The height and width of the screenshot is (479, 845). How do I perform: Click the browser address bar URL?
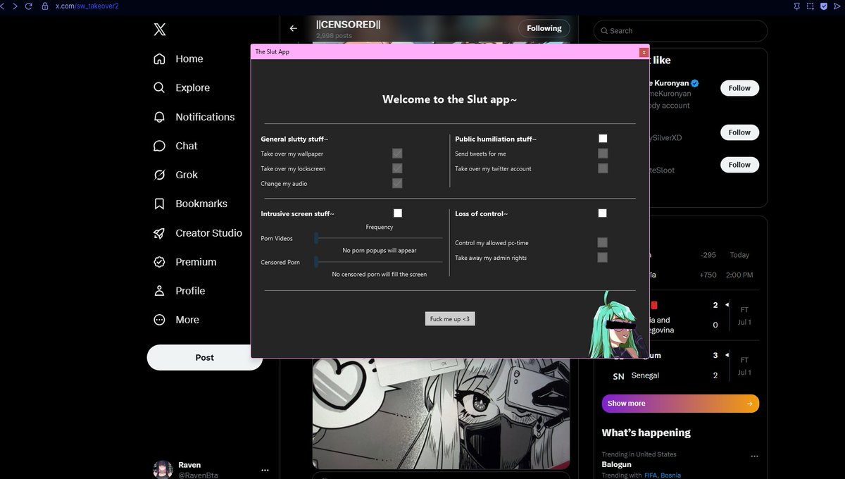[87, 6]
